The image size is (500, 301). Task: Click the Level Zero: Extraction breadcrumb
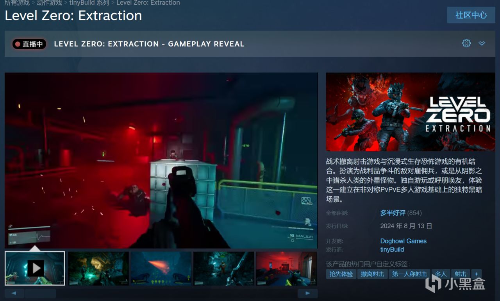148,3
